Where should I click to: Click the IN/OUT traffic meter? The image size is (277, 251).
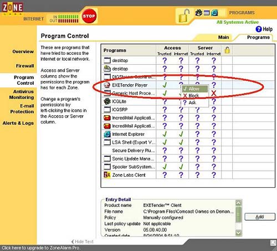[x=64, y=19]
